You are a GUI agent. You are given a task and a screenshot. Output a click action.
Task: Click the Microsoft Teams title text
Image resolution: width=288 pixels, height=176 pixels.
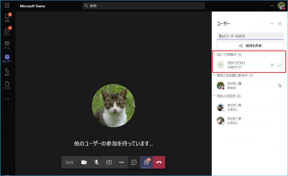pyautogui.click(x=32, y=6)
